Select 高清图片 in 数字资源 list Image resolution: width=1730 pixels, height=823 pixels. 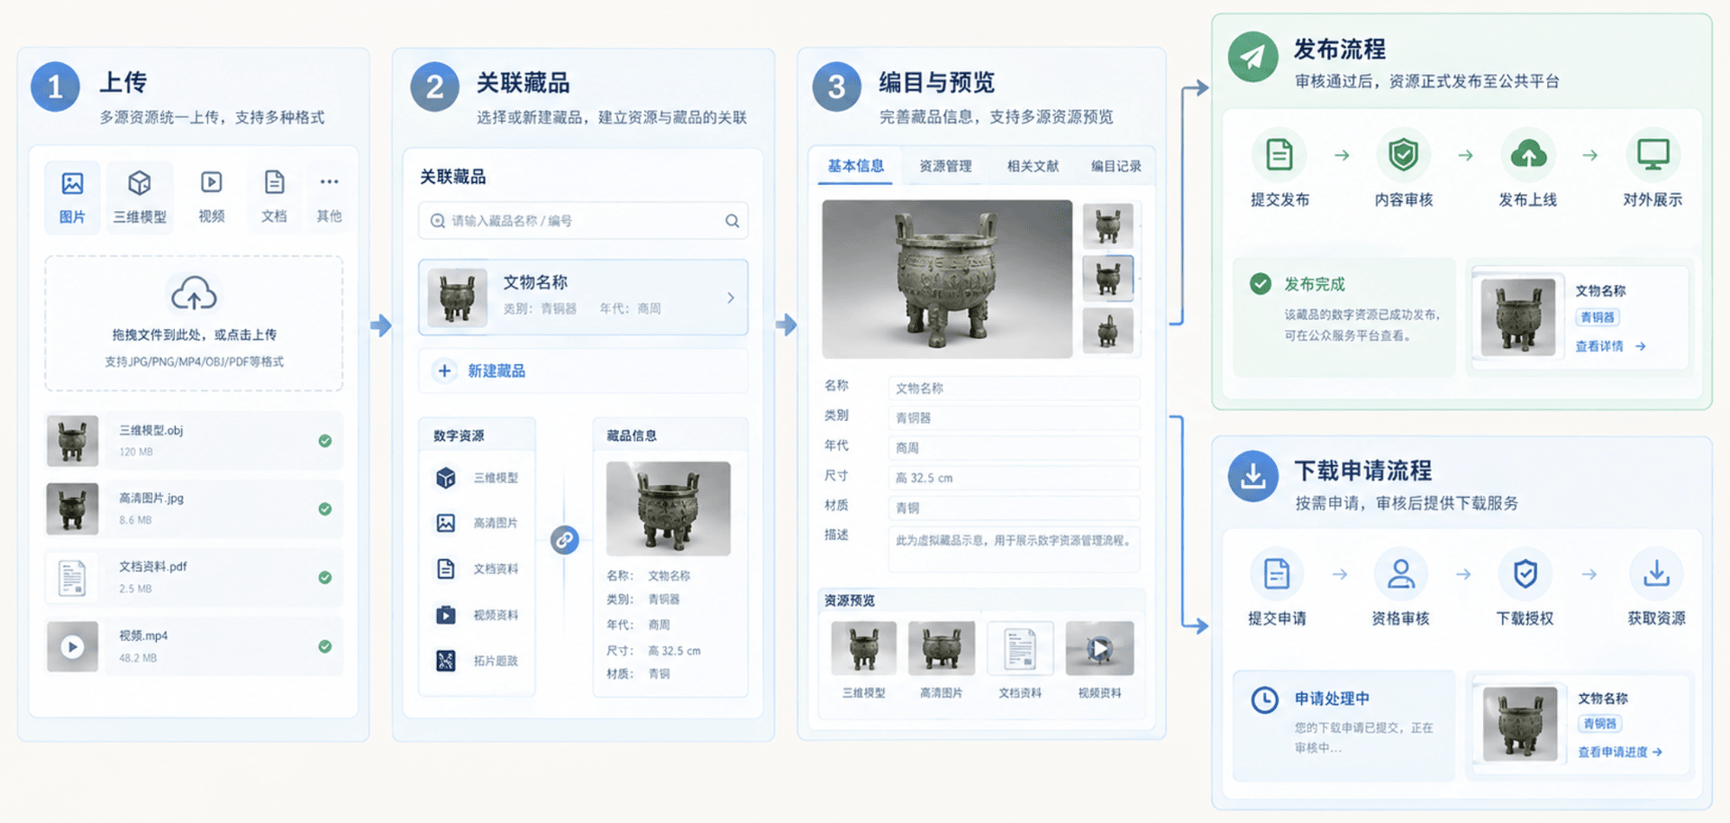478,523
